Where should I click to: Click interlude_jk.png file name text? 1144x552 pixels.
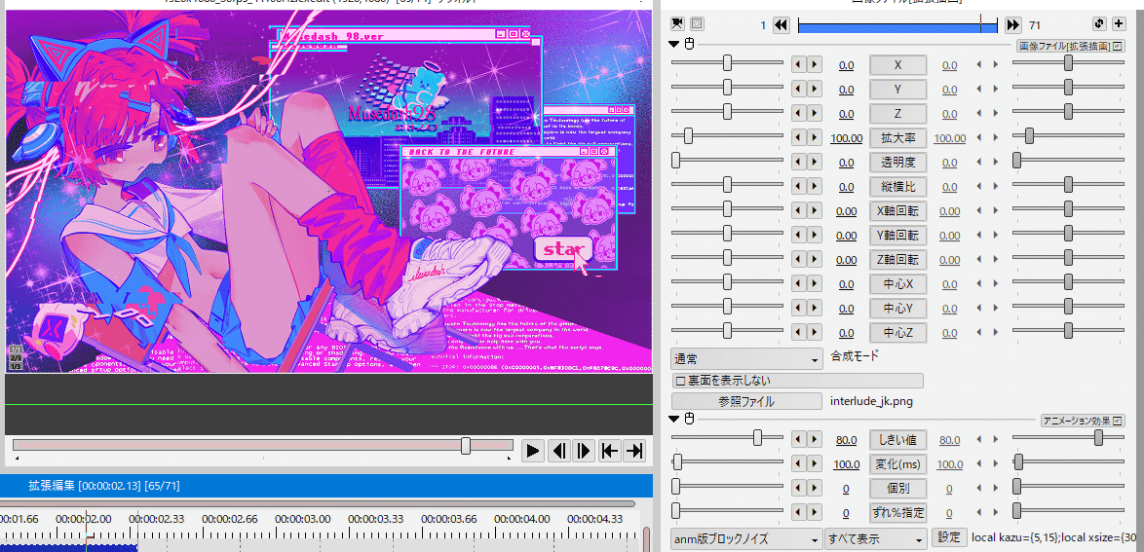coord(871,401)
